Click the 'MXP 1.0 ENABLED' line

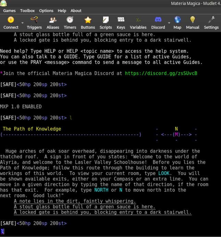coord(21,107)
